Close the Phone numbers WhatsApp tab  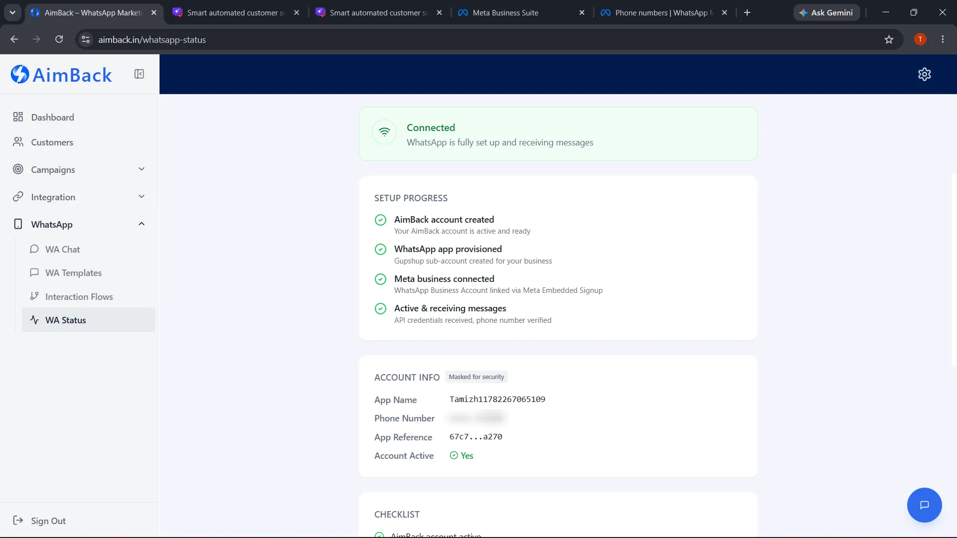point(724,12)
